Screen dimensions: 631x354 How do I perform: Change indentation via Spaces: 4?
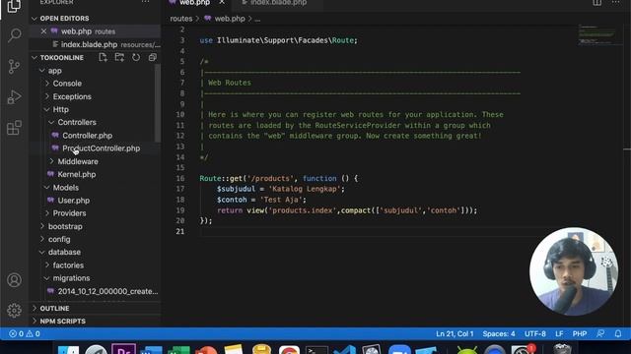coord(499,334)
